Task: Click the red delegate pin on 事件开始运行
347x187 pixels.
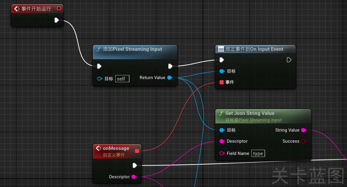Action: 59,8
